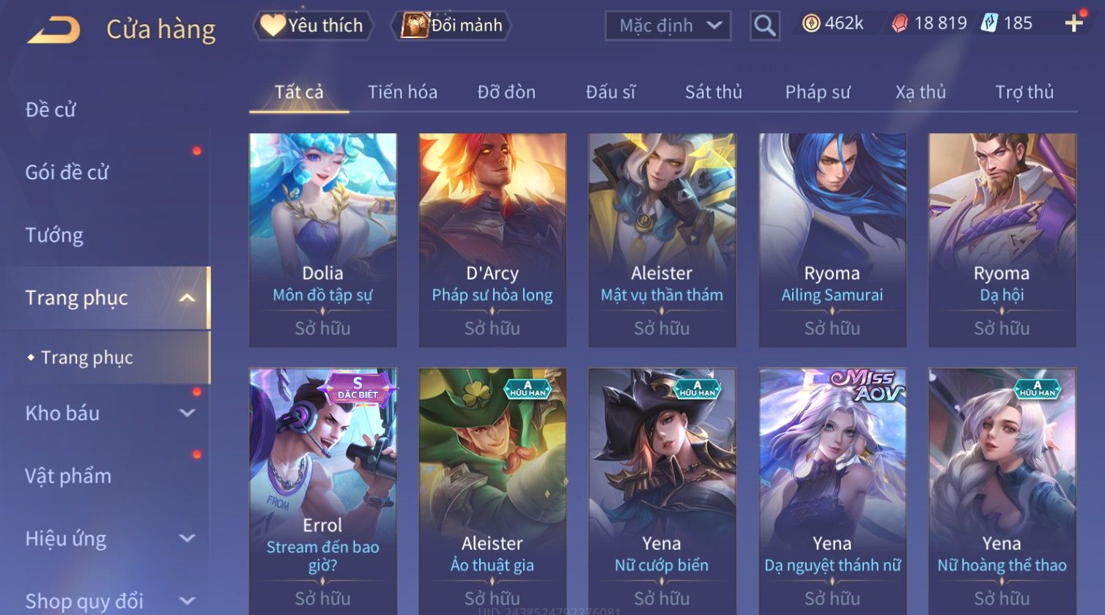Viewport: 1105px width, 615px height.
Task: Open the Mặc định sort dropdown
Action: (x=668, y=26)
